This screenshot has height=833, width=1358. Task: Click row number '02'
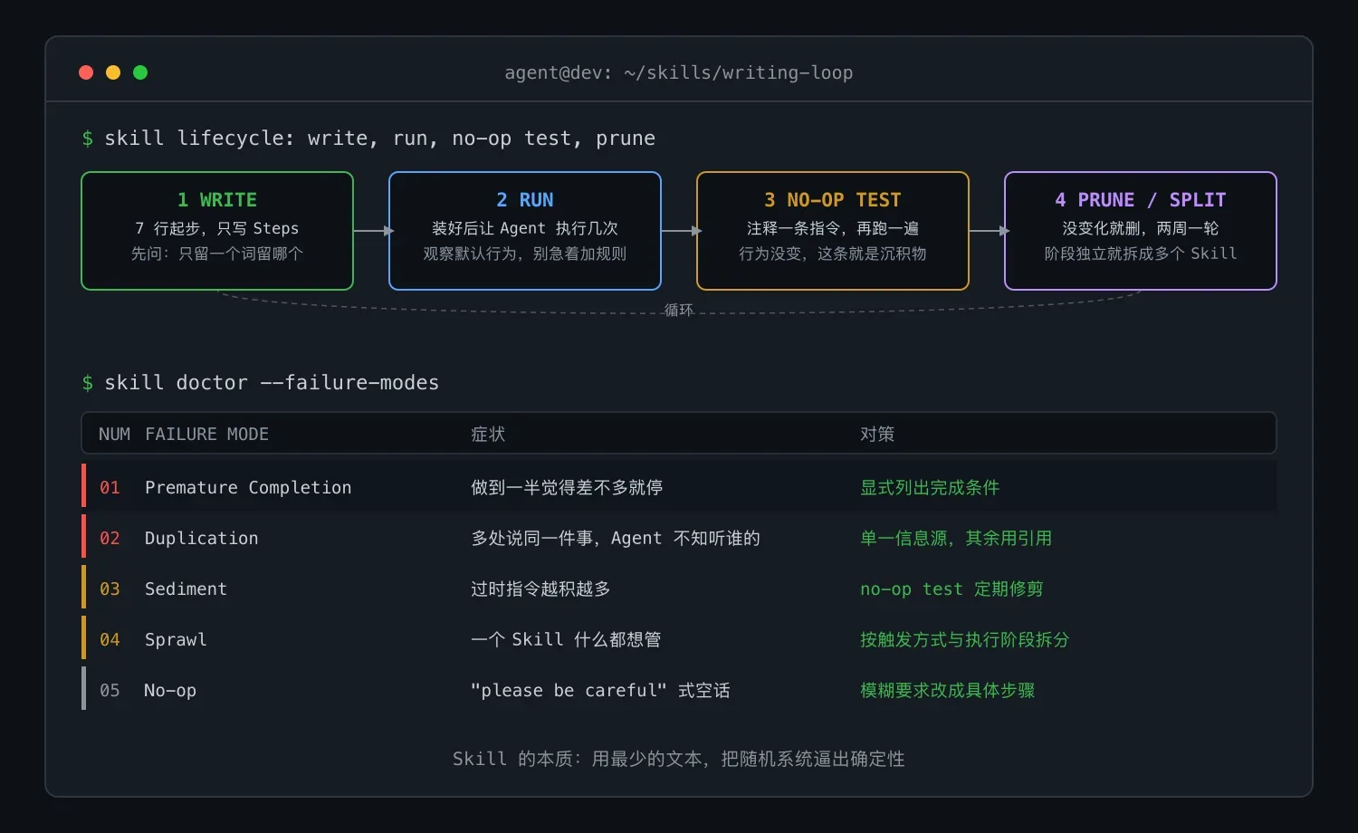coord(110,538)
